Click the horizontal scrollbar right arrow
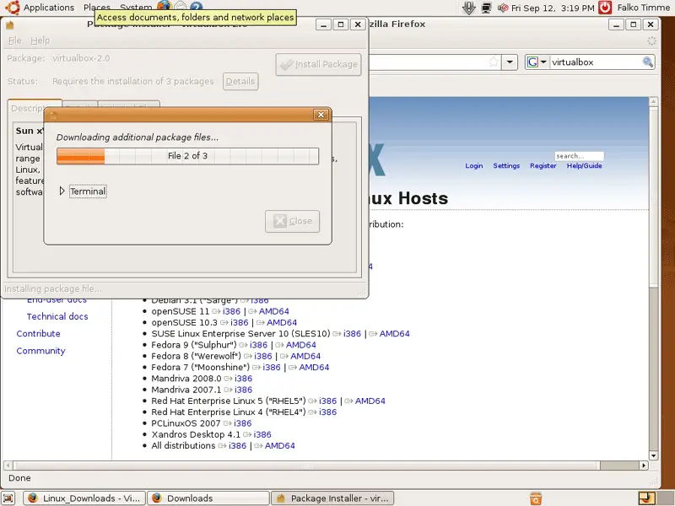The image size is (675, 506). (644, 466)
